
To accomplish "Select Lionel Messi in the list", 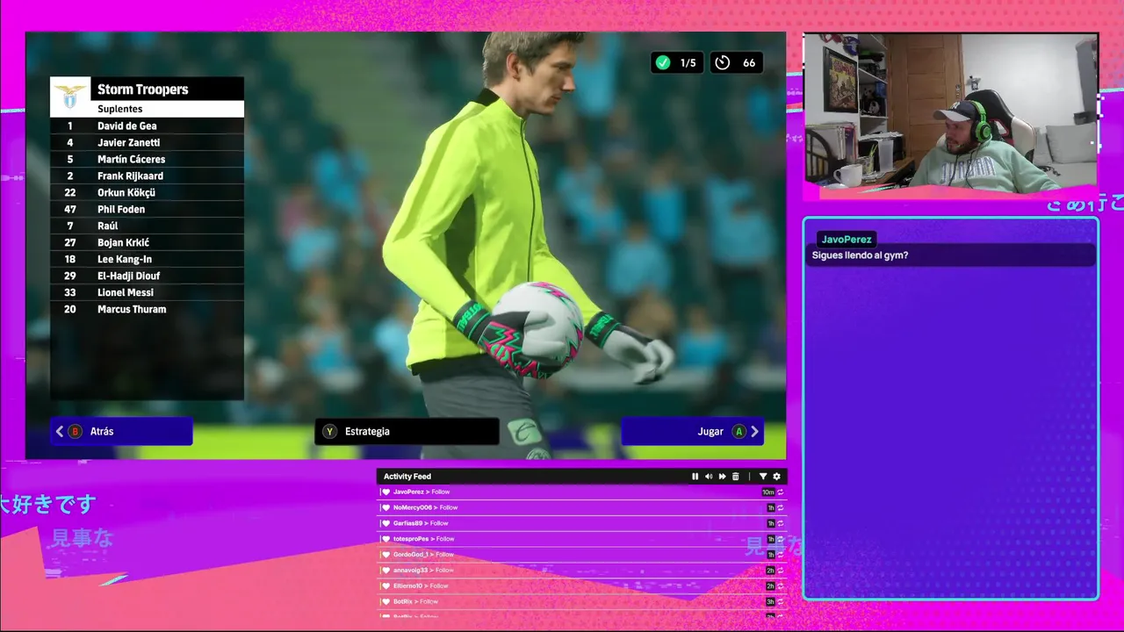I will click(148, 292).
